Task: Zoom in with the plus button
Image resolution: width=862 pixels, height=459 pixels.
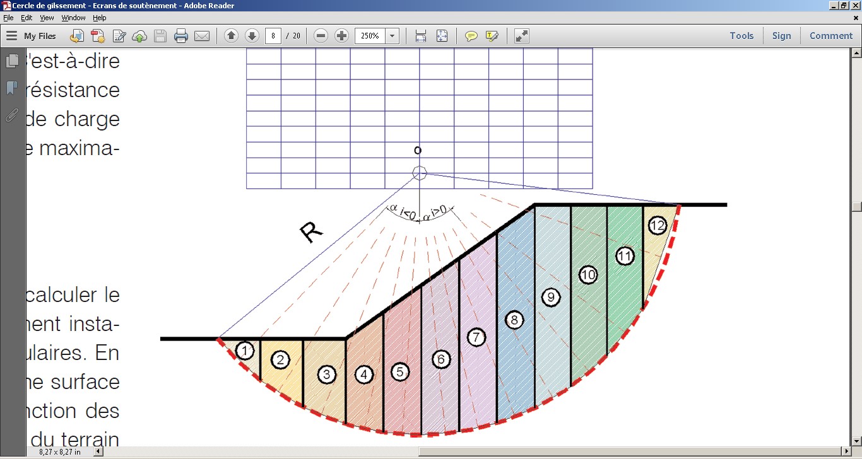Action: (341, 36)
